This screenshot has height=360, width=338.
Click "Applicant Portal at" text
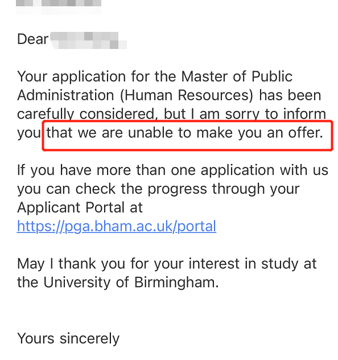pos(80,208)
